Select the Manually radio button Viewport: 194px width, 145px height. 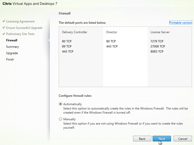(60, 119)
